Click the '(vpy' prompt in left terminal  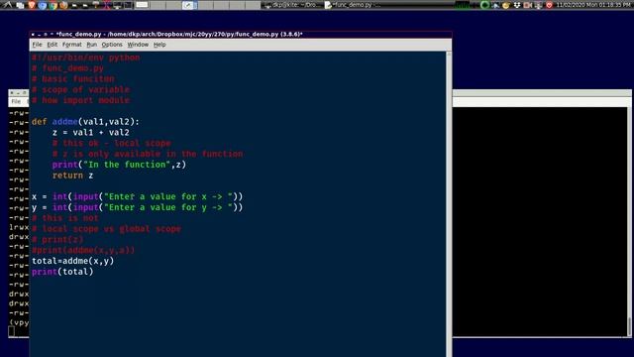pyautogui.click(x=19, y=322)
